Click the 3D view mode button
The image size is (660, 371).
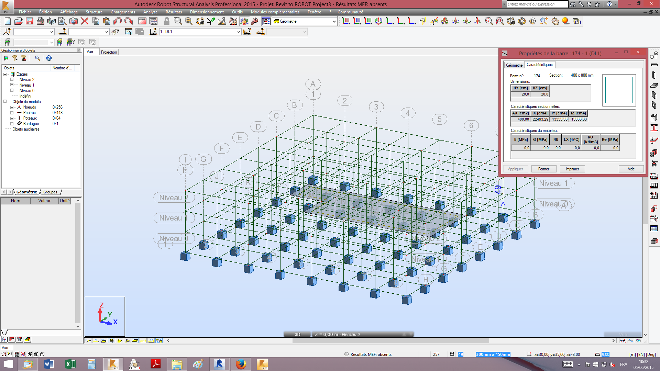click(x=297, y=334)
